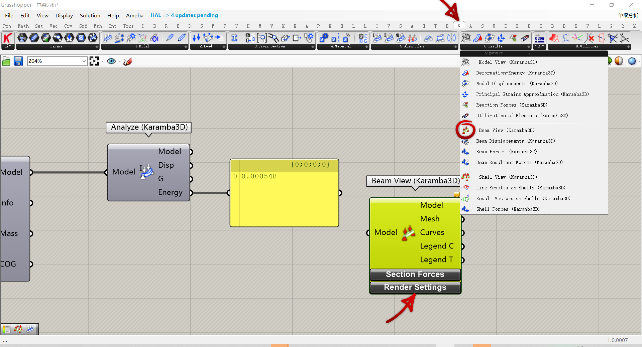
Task: Select Beam Displacements (Karamba3D) from list
Action: coord(515,141)
